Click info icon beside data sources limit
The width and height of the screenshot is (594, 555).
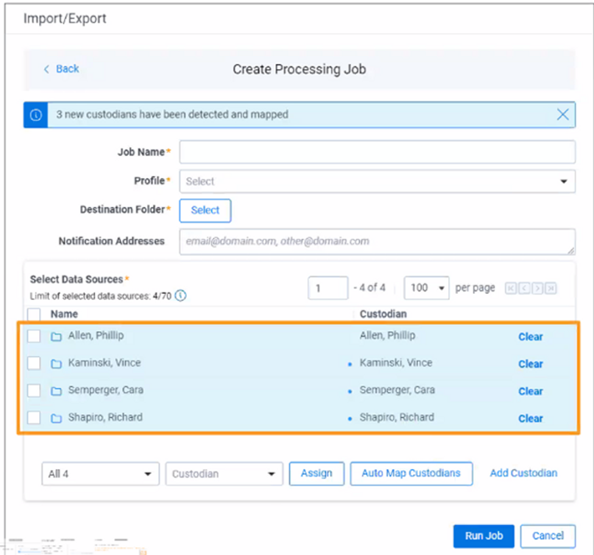[180, 296]
